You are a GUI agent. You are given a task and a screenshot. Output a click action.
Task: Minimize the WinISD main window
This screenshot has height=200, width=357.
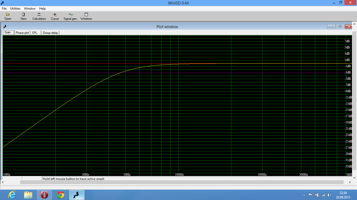tap(334, 3)
